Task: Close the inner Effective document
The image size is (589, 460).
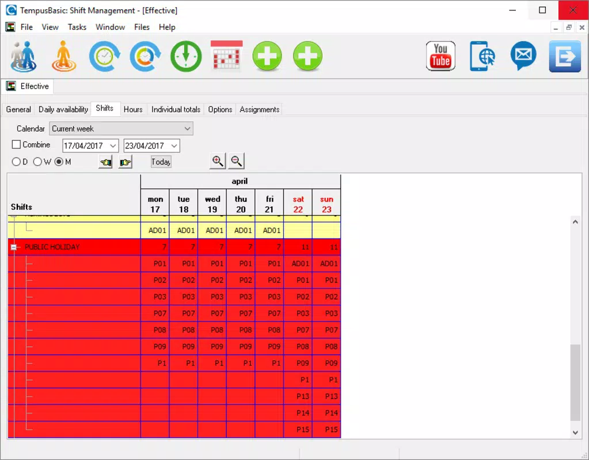Action: coord(582,28)
